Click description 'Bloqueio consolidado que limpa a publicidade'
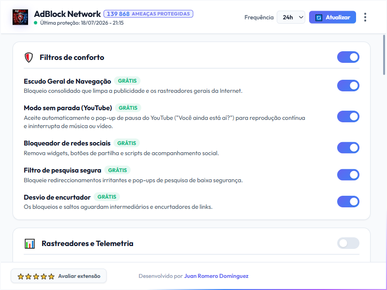The height and width of the screenshot is (290, 387). coord(133,91)
